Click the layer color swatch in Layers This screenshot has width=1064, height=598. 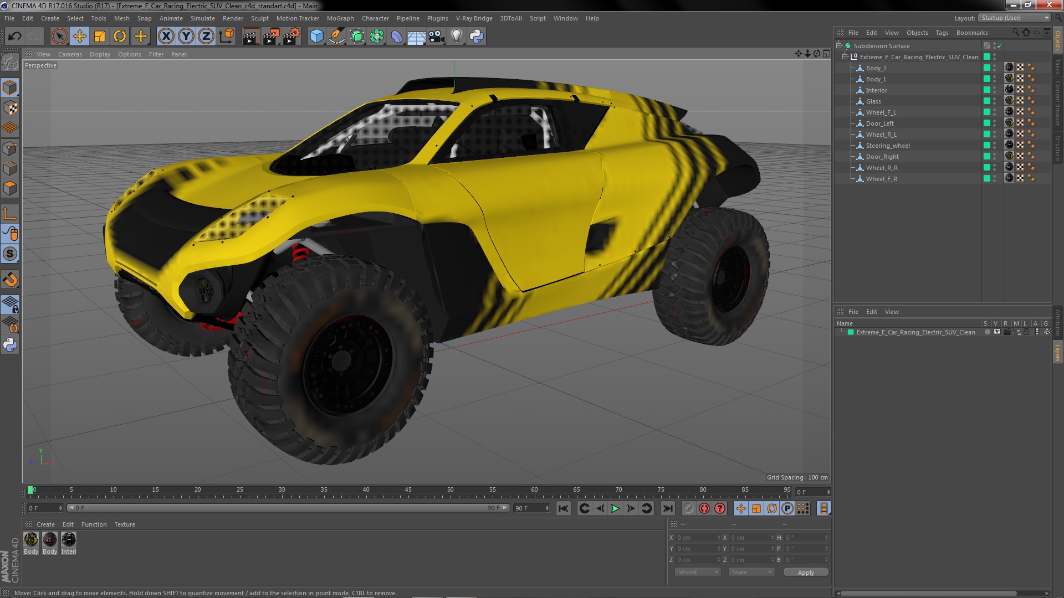pyautogui.click(x=851, y=332)
